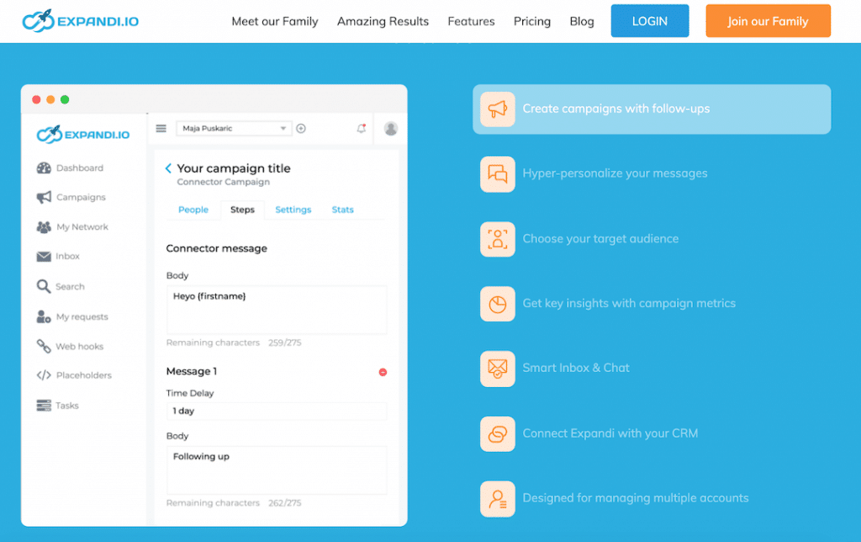The image size is (861, 542).
Task: Switch to the Settings tab
Action: coord(293,210)
